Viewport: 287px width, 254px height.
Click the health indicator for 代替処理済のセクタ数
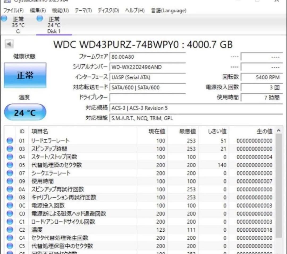10,165
